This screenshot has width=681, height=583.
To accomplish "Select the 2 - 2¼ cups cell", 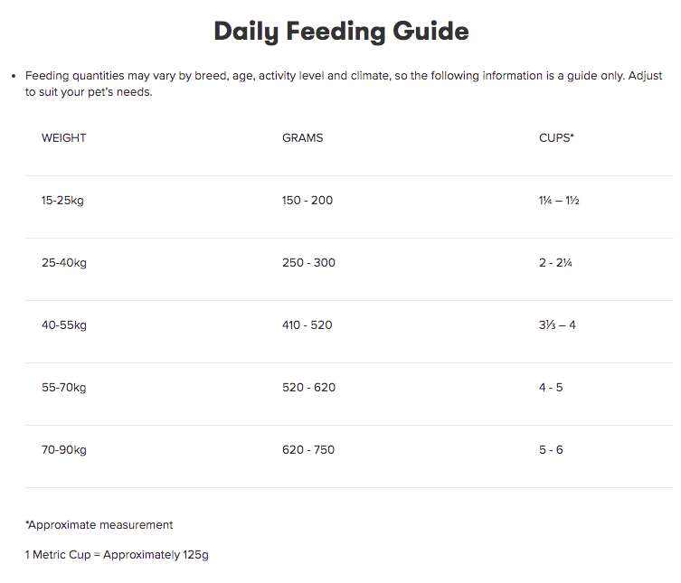I will [555, 263].
